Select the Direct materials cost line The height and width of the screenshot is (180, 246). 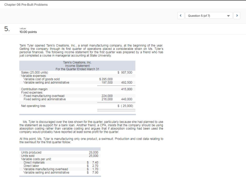coord(60,162)
